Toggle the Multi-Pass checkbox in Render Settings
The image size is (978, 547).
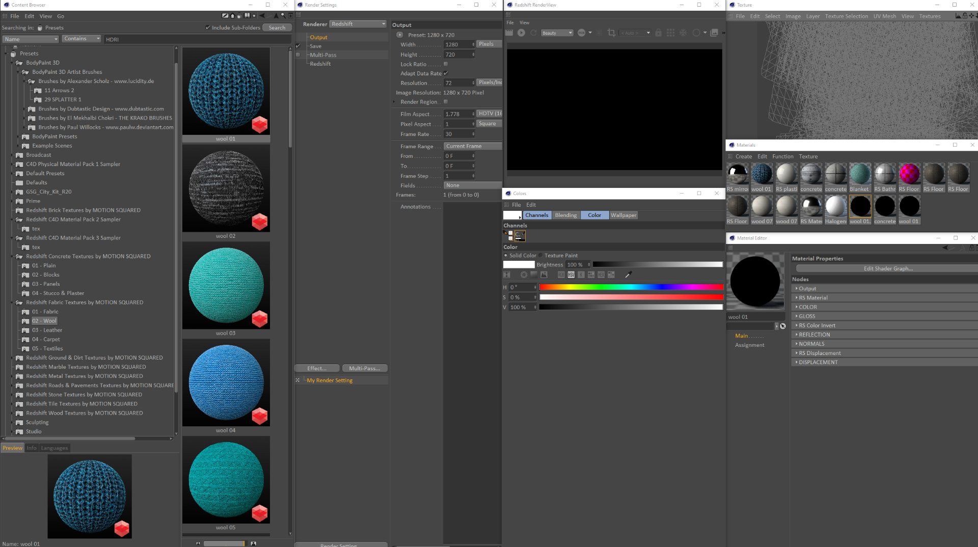(x=298, y=55)
